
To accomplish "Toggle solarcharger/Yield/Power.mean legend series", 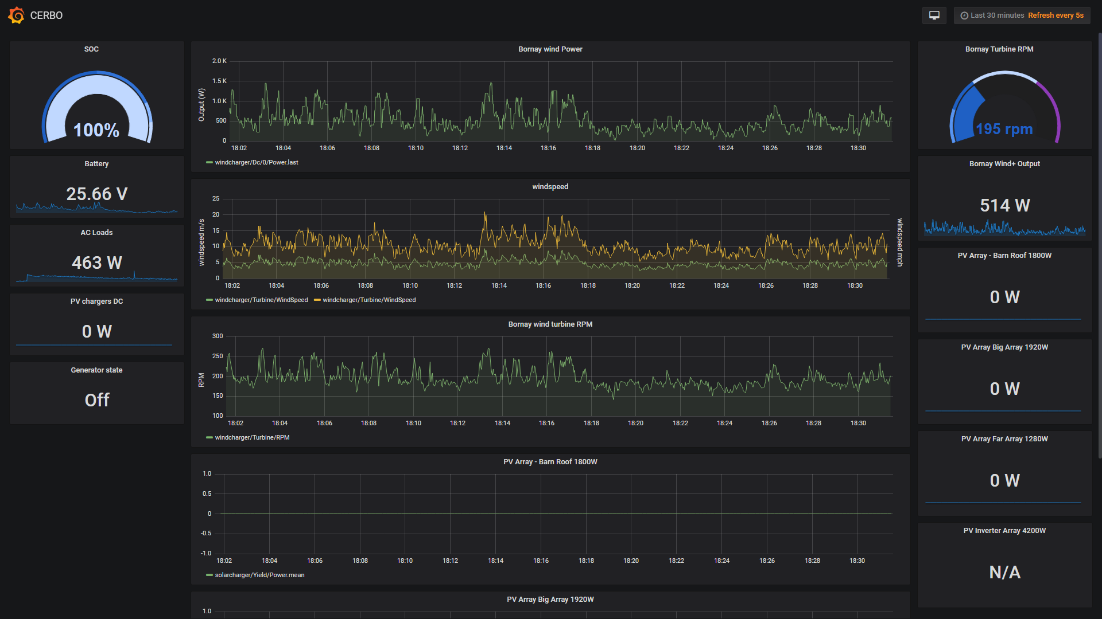I will coord(259,575).
